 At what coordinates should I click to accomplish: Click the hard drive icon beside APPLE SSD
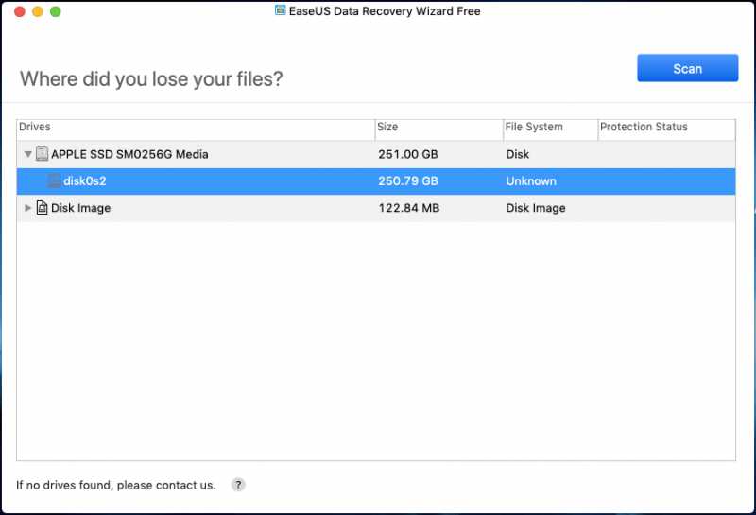coord(42,154)
